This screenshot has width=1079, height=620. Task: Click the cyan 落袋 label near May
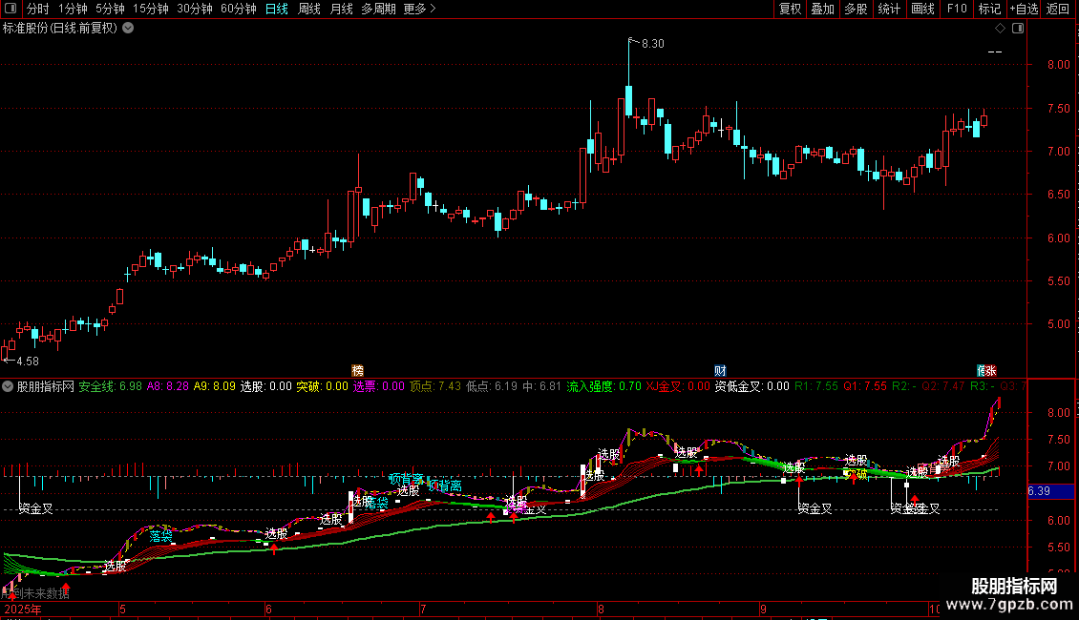click(x=160, y=536)
